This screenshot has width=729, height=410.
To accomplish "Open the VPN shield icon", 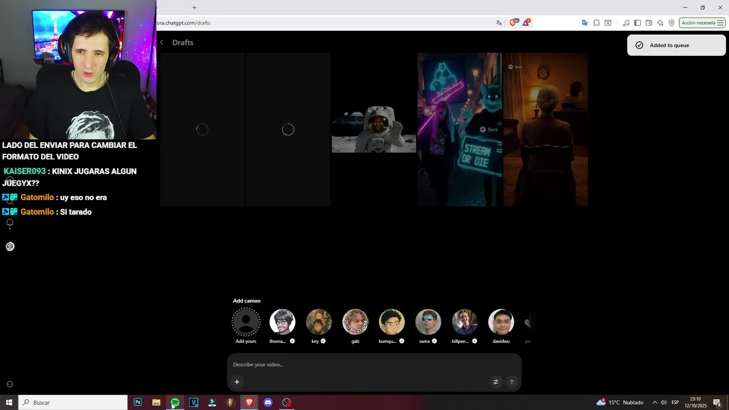I will 672,23.
